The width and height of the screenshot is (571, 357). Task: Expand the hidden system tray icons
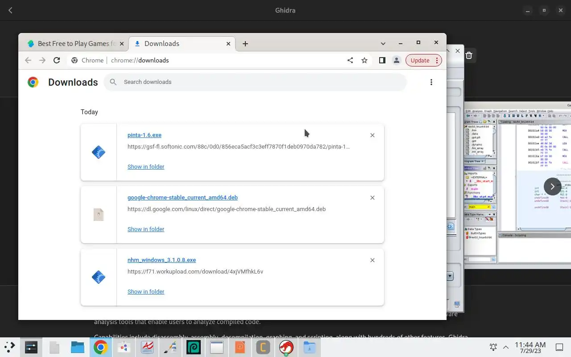point(506,347)
